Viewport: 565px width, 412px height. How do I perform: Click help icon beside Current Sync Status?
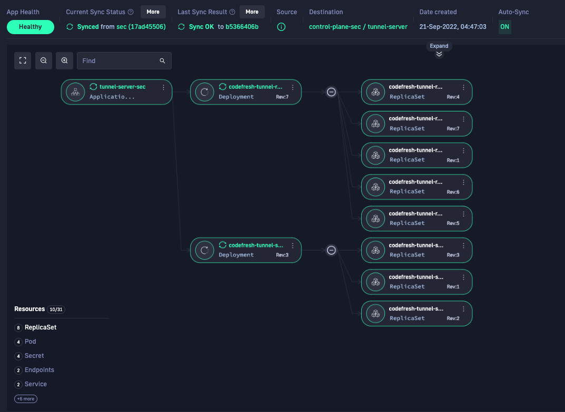tap(131, 12)
